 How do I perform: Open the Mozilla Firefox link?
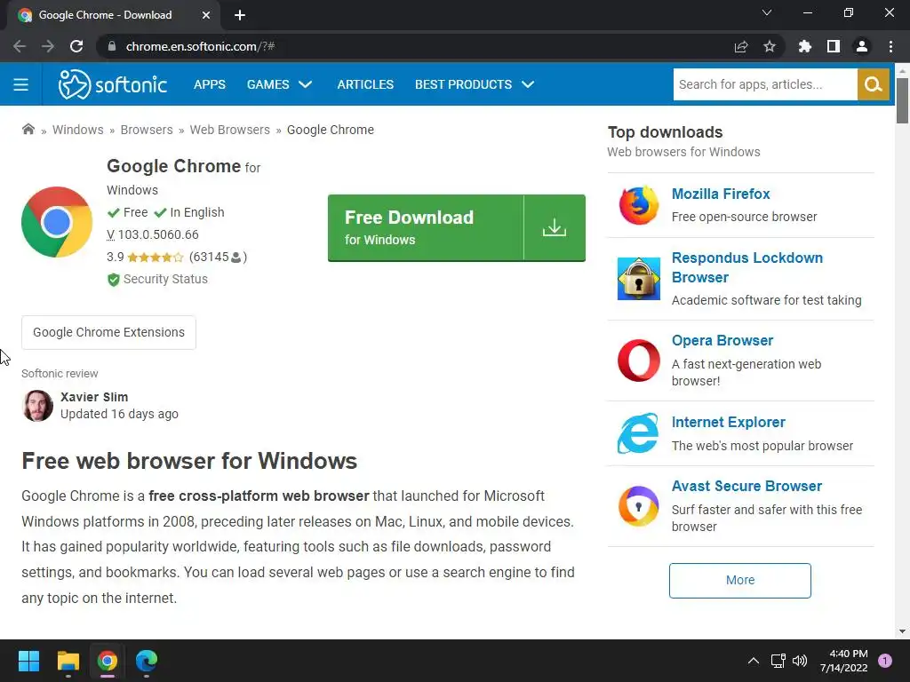[x=721, y=194]
